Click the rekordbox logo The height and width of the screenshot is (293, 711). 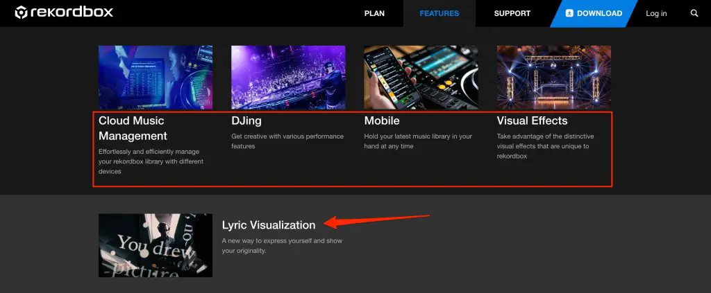pyautogui.click(x=64, y=12)
